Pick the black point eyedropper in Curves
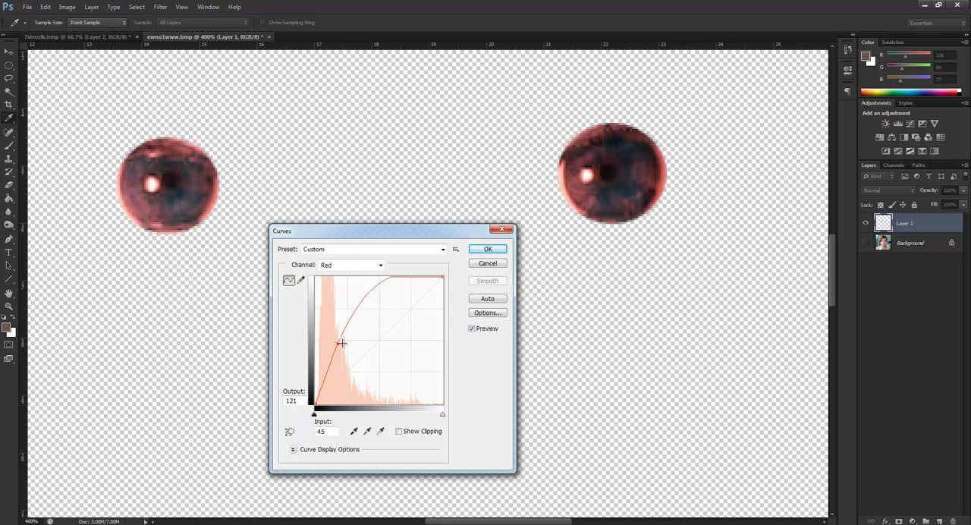The image size is (971, 525). [x=354, y=431]
